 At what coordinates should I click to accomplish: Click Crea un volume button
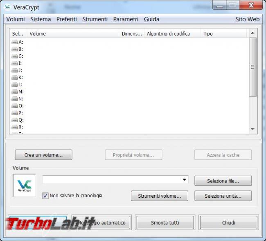[44, 155]
